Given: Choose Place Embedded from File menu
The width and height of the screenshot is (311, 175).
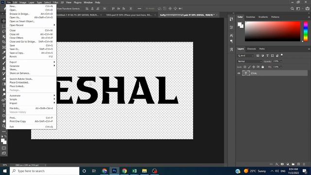Looking at the screenshot, I should point(31,82).
